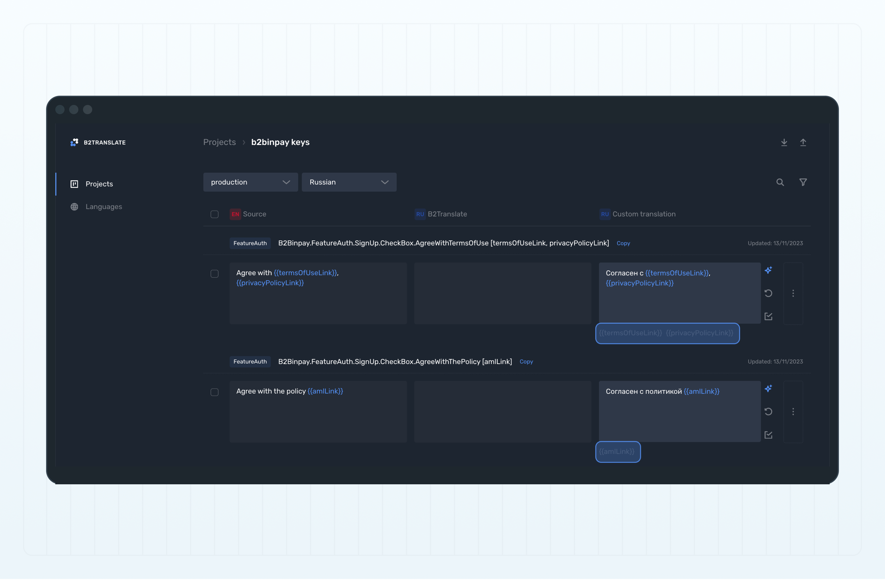
Task: Open the Russian language dropdown
Action: point(349,182)
